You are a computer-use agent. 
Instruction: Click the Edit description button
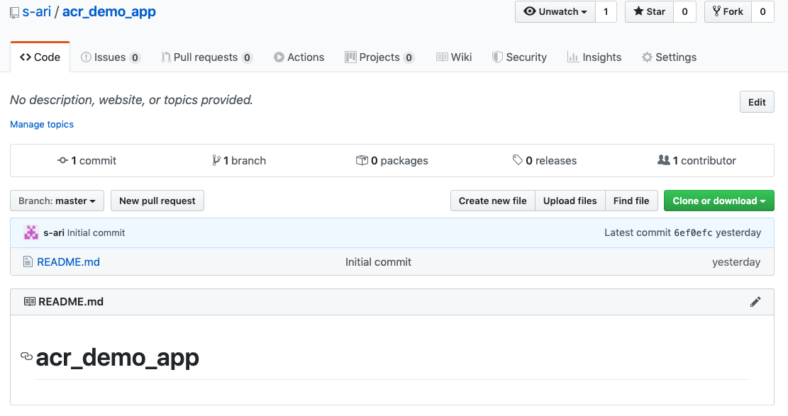click(757, 102)
